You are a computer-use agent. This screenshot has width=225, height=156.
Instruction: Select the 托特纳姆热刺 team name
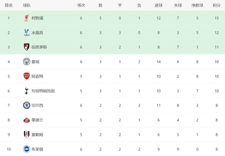44,91
